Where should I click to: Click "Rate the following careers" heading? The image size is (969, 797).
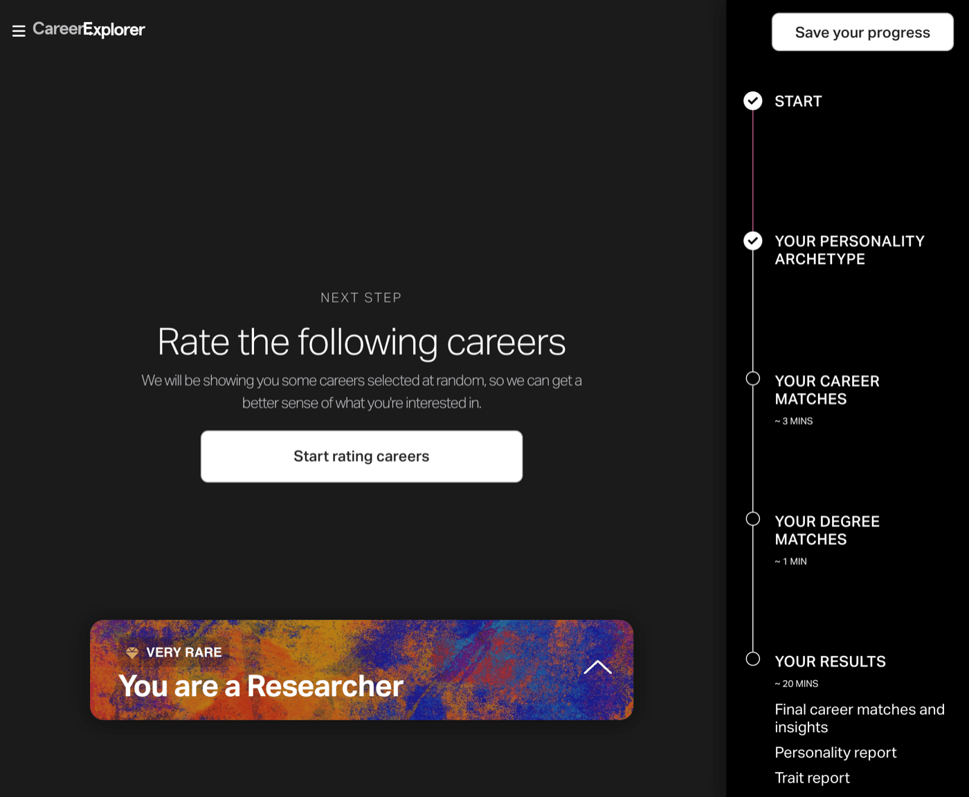coord(361,342)
